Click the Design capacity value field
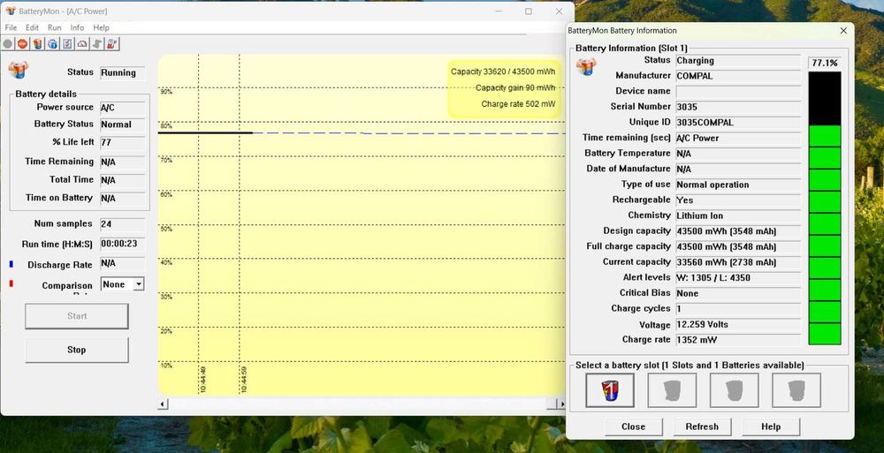Viewport: 884px width, 453px height. (x=738, y=231)
